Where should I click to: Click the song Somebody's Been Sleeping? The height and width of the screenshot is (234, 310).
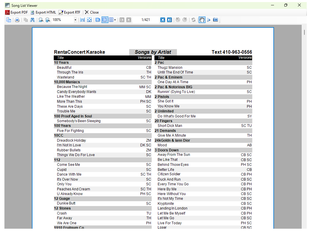[x=79, y=121]
